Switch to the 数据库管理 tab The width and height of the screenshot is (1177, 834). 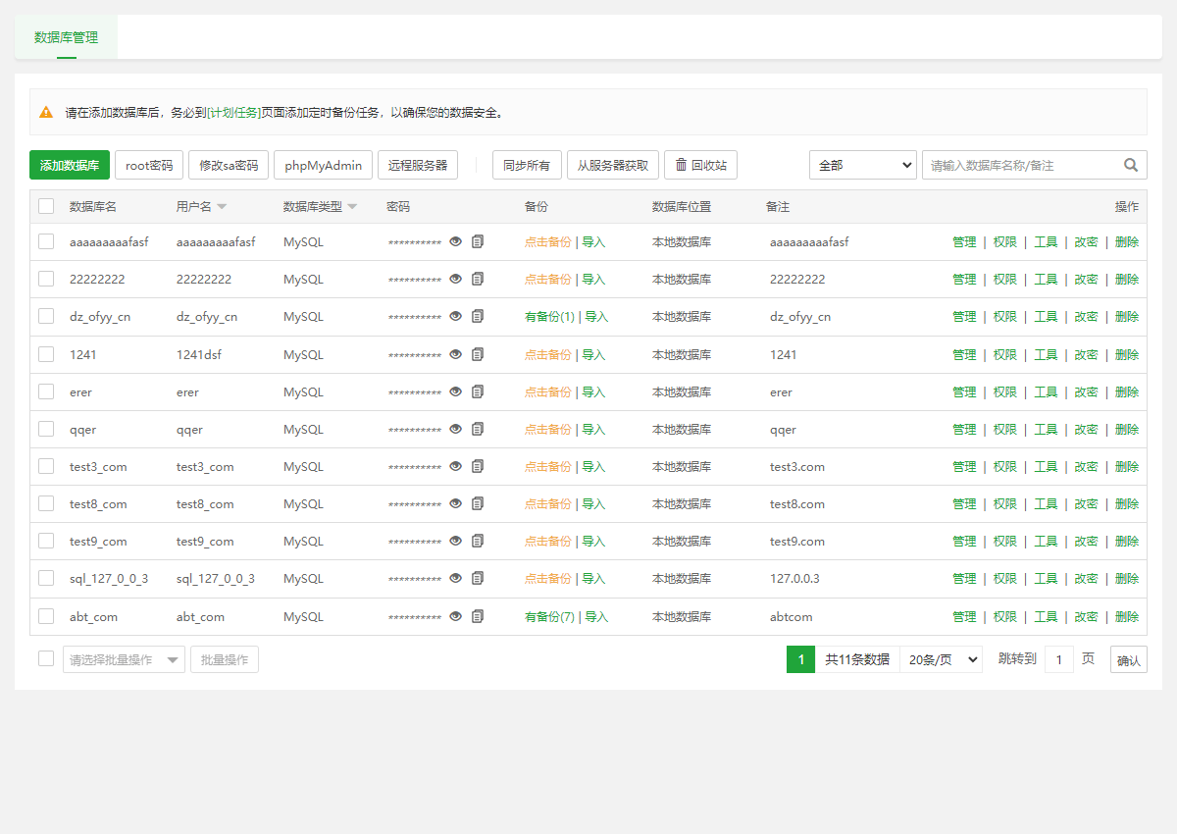66,37
